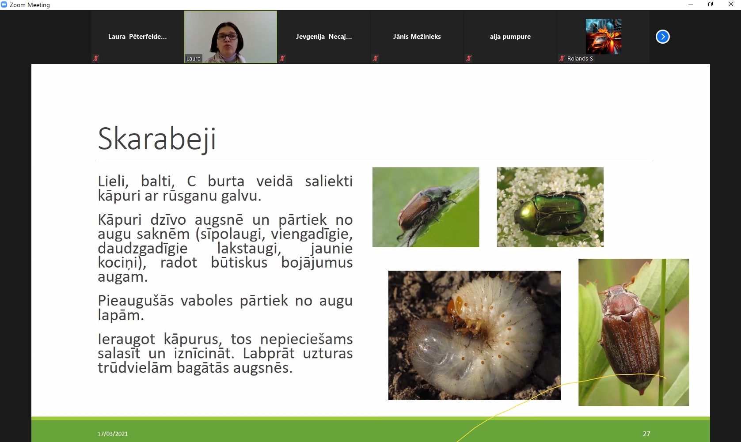Click the cockchafer beetle on stem photo

634,332
